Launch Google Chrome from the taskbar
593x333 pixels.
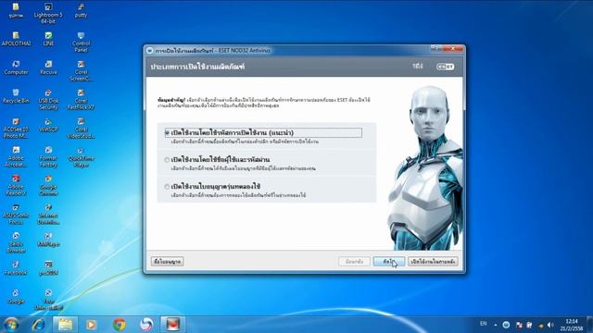click(x=120, y=325)
